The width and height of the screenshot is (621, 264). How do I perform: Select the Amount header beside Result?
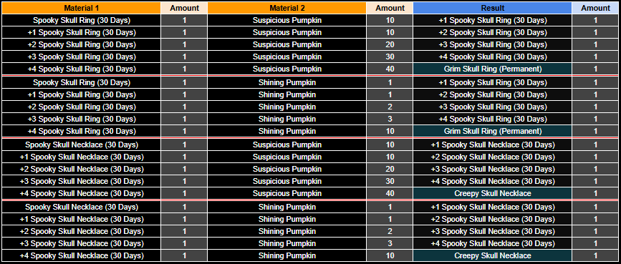[x=595, y=8]
